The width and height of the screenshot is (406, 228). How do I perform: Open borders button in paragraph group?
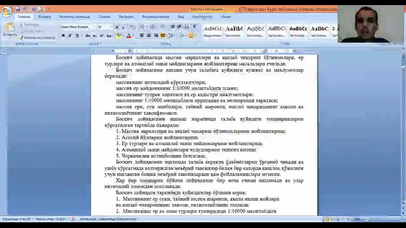point(191,35)
